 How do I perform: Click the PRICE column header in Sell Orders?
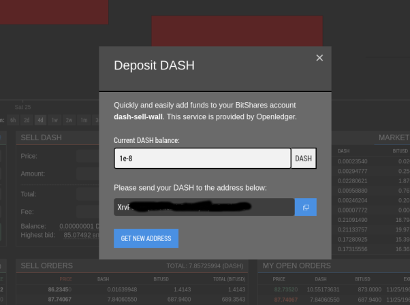tap(65, 279)
